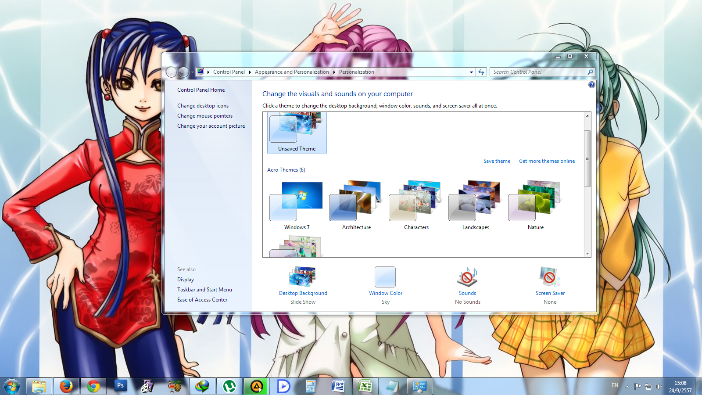This screenshot has height=395, width=702.
Task: Open the network tray icon
Action: [x=648, y=387]
